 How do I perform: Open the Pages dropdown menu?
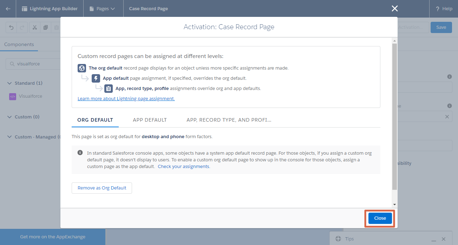click(x=103, y=9)
